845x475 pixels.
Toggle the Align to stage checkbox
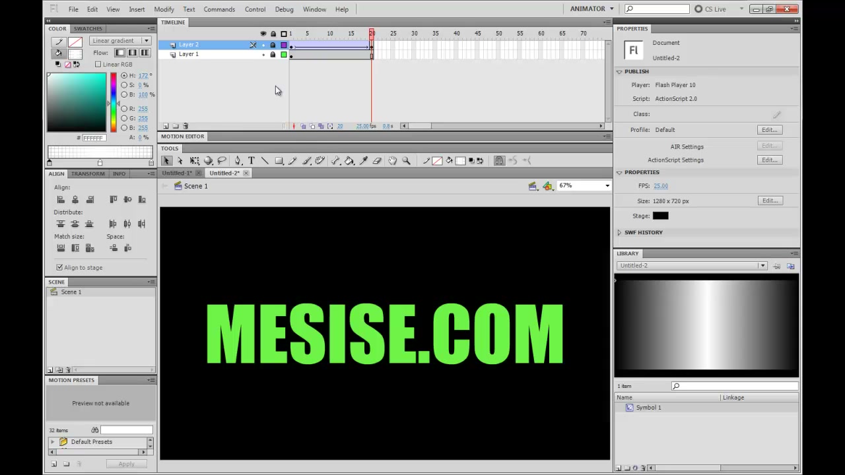click(x=59, y=267)
